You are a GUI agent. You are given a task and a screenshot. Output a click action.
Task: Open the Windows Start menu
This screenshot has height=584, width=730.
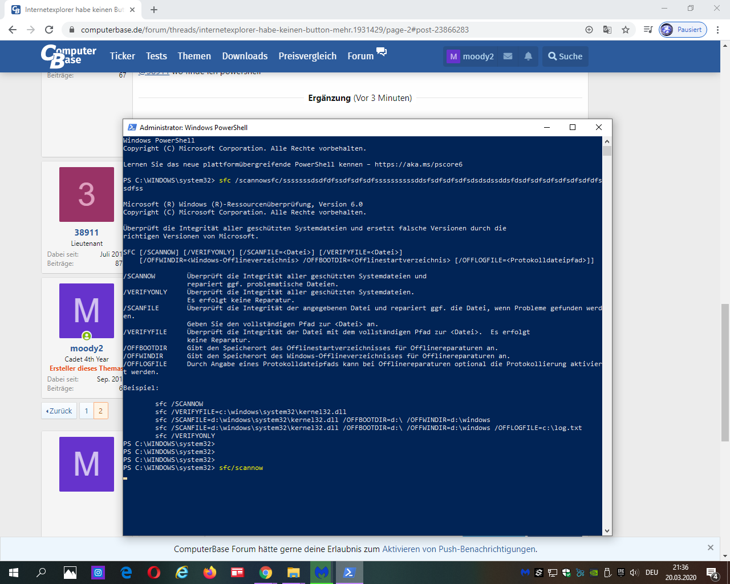[14, 573]
